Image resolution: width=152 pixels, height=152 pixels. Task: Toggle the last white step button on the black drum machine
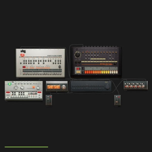(x=117, y=72)
